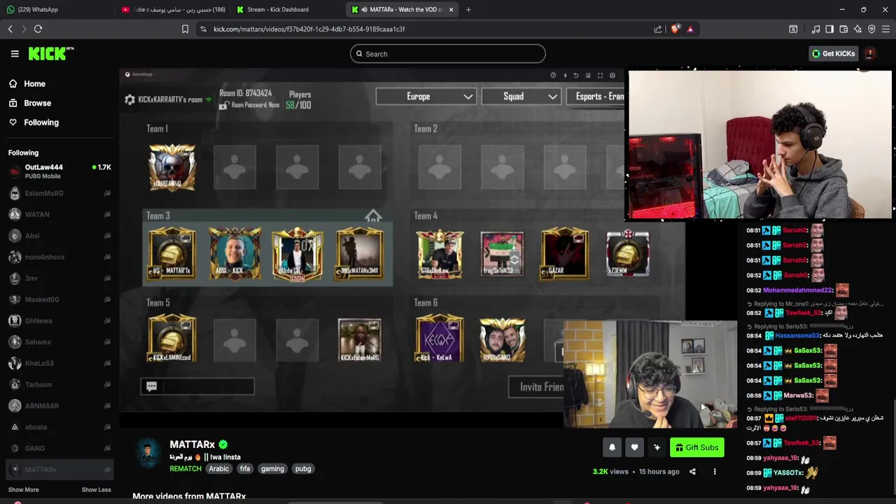Image resolution: width=896 pixels, height=504 pixels.
Task: Open the browser playlist music note icon
Action: [x=815, y=29]
